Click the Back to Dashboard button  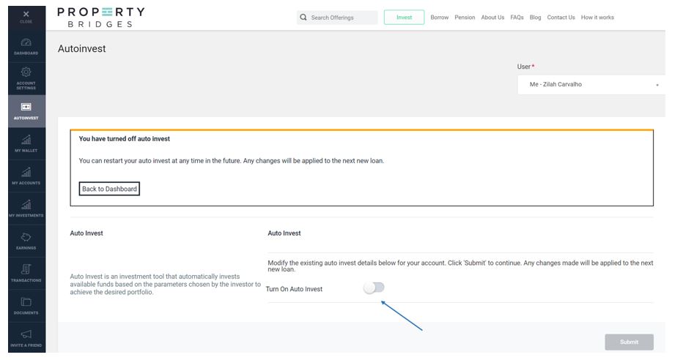click(x=109, y=189)
